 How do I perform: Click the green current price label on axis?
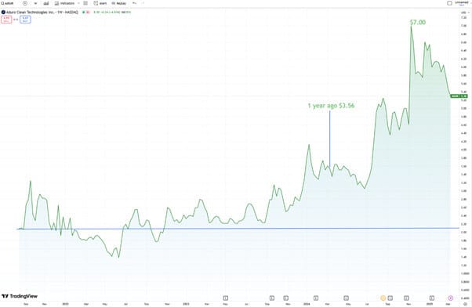click(459, 96)
